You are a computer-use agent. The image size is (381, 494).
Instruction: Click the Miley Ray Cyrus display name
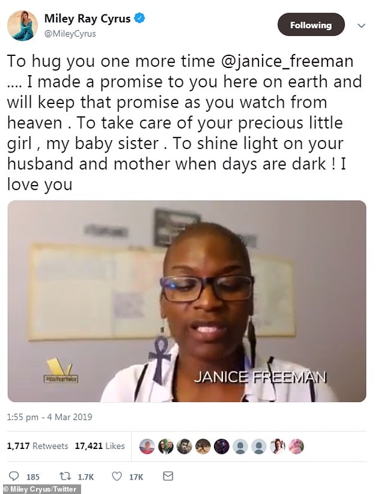tap(87, 19)
